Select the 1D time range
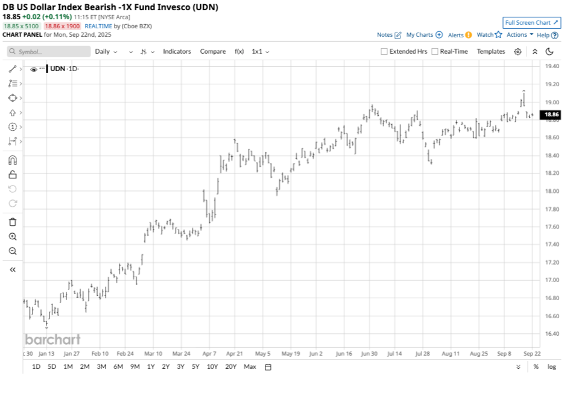 36,366
